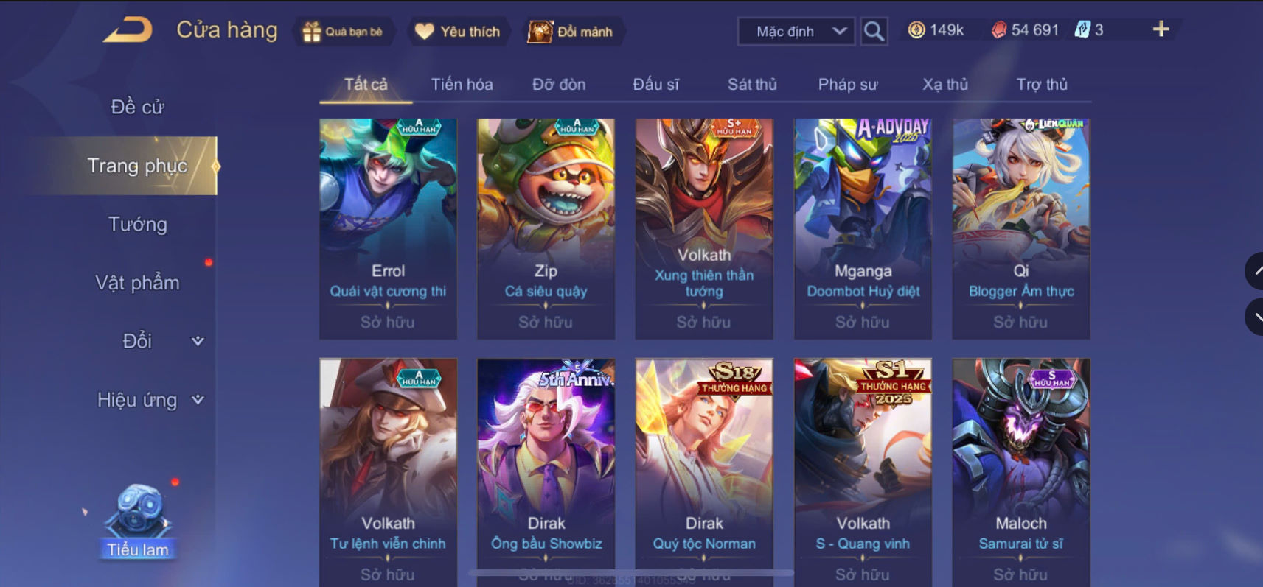Tap the back arrow icon

tap(127, 30)
